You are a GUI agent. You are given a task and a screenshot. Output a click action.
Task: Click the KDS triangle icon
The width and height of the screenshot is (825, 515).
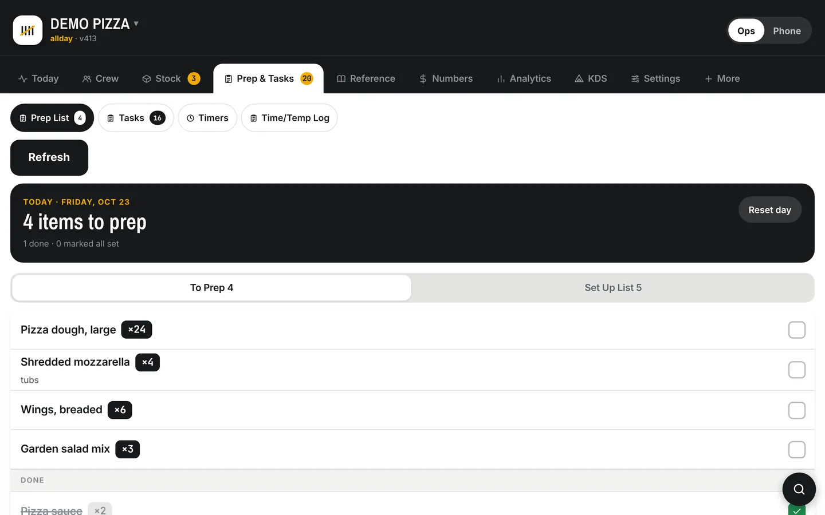click(x=579, y=79)
